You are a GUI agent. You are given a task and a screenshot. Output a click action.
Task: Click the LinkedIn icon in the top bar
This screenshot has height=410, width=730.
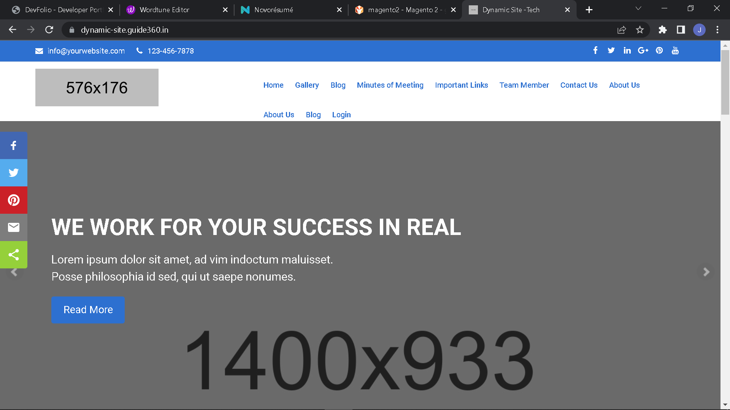627,50
